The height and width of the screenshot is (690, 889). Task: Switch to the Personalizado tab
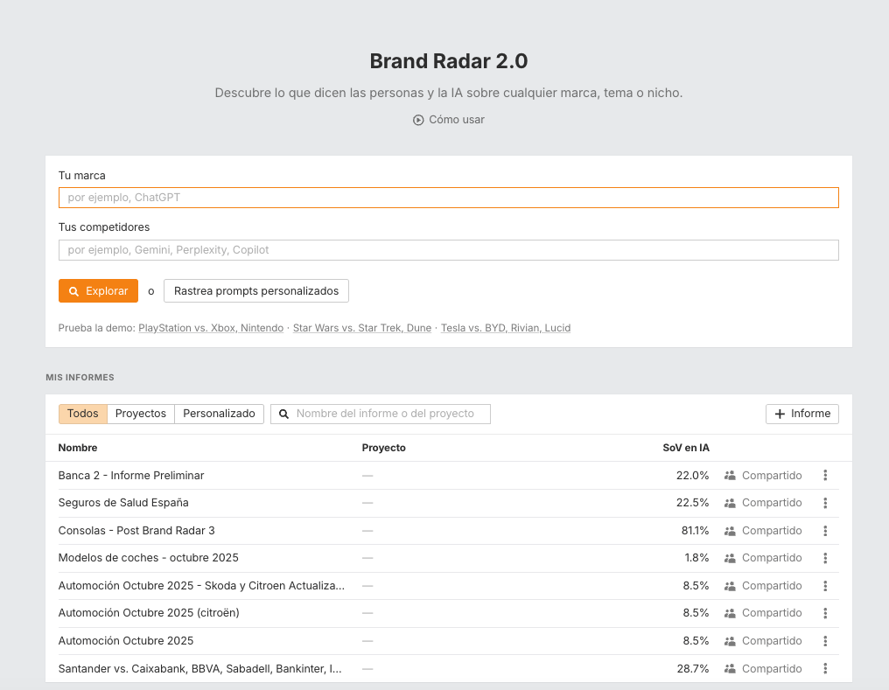[219, 413]
